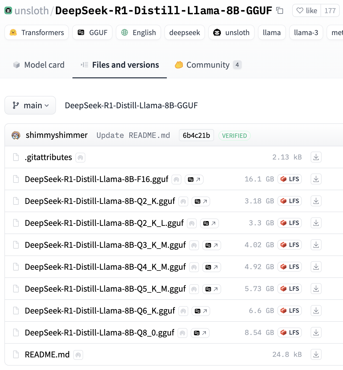This screenshot has height=370, width=343.
Task: Open GGUF viewer for Q8_0.gguf
Action: click(x=200, y=333)
